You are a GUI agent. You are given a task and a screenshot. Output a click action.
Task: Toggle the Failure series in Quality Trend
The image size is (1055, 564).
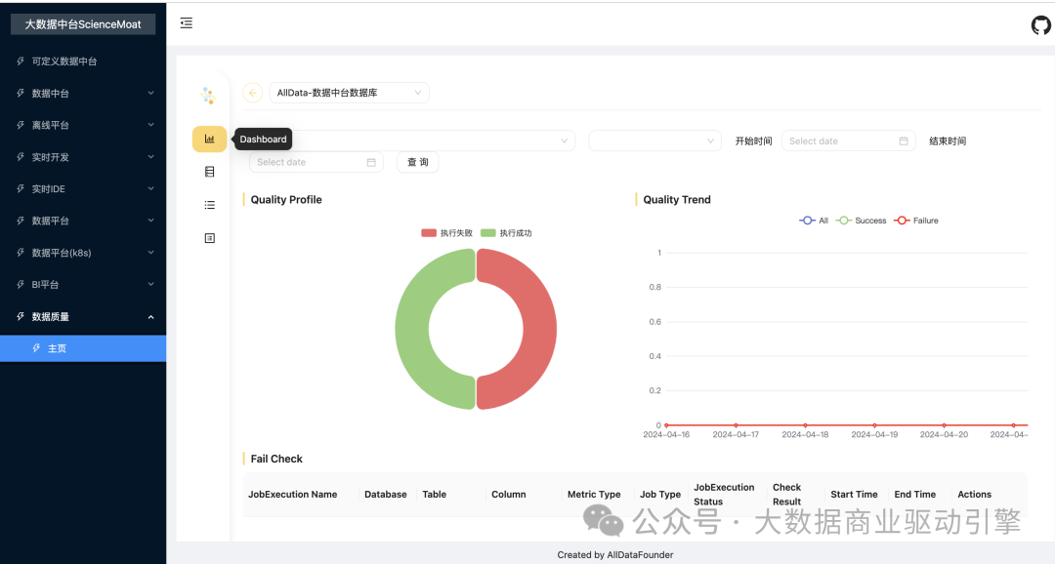(x=916, y=221)
